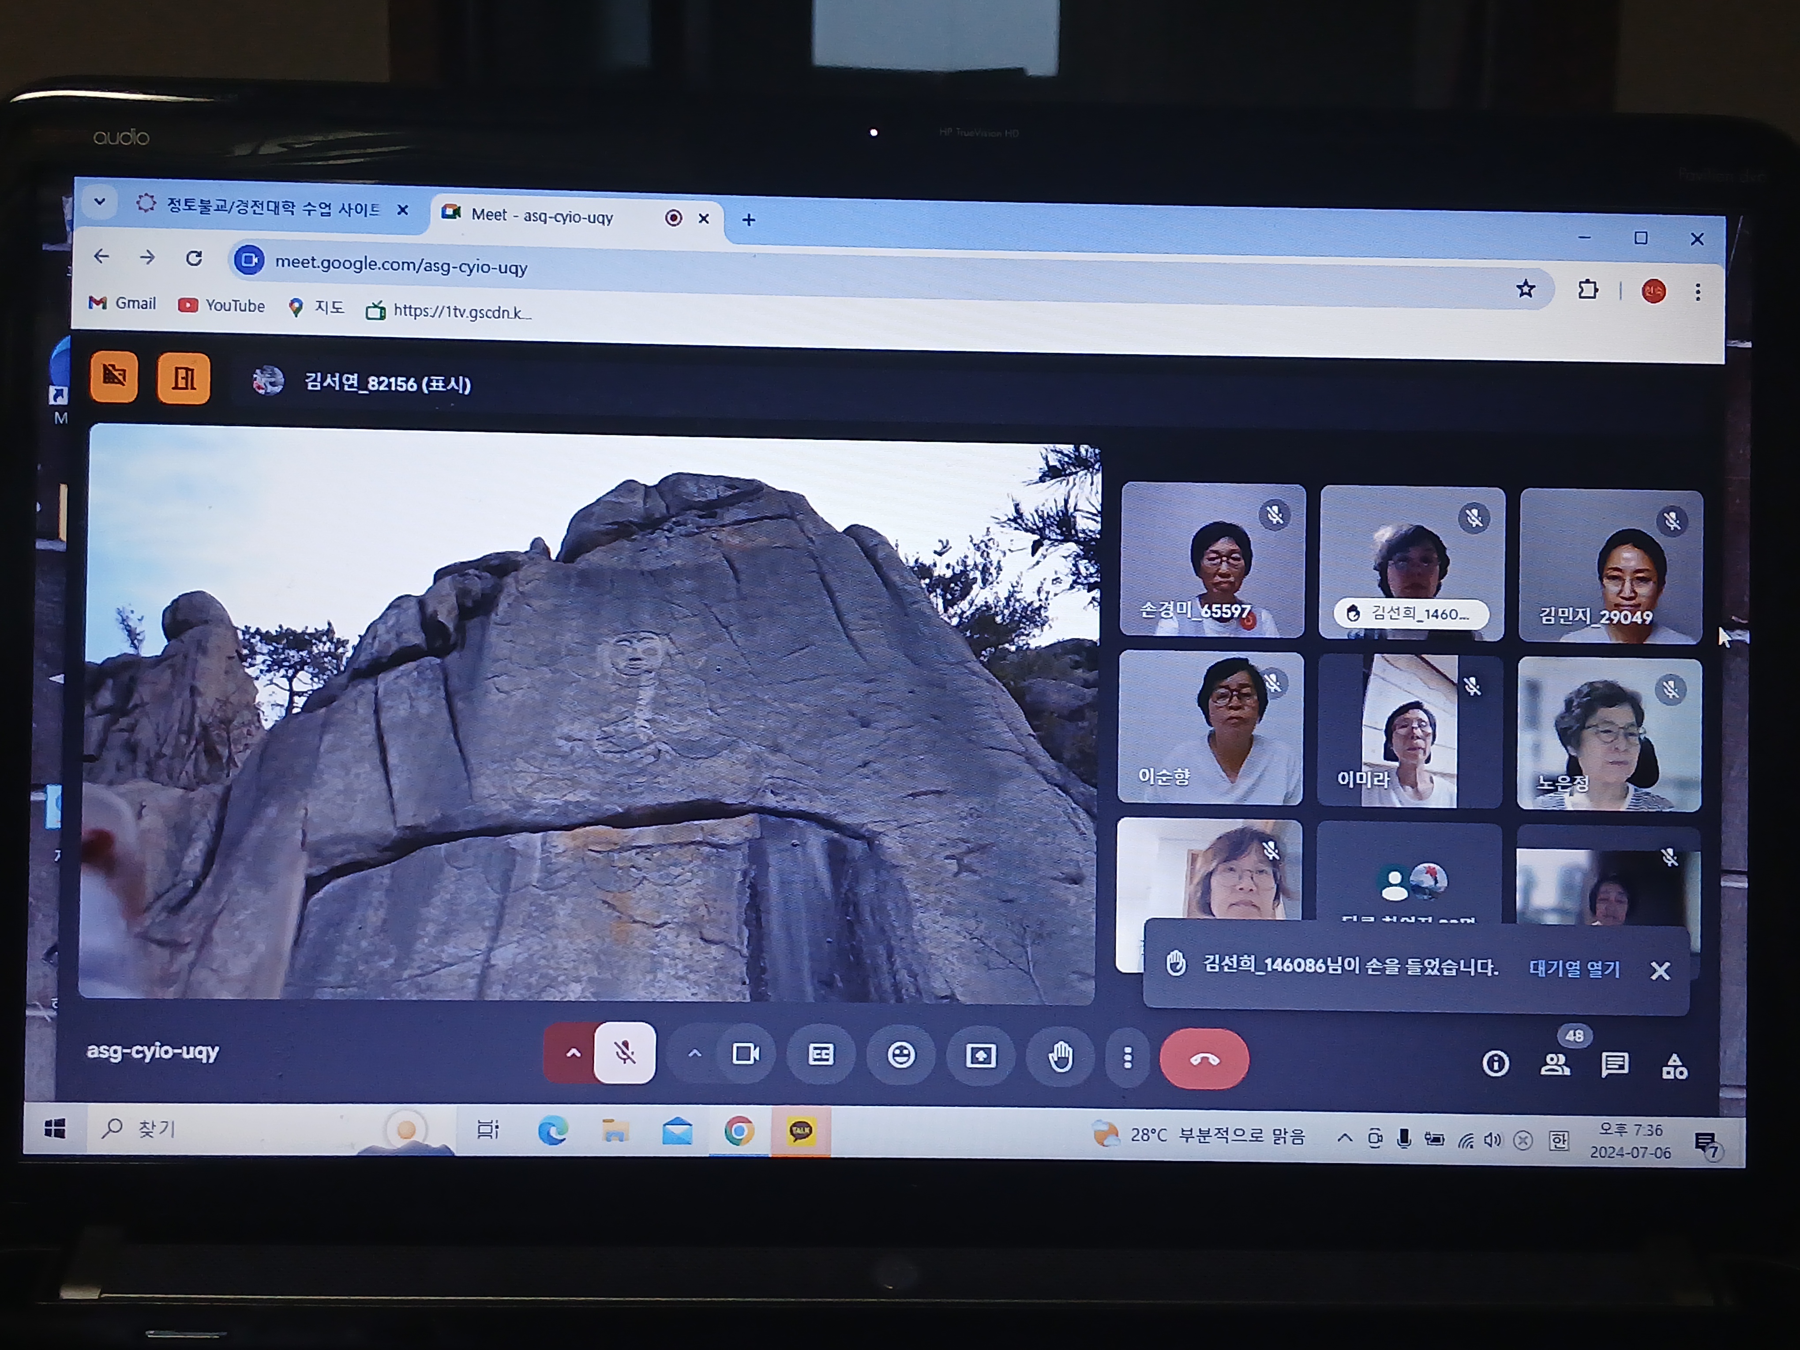Open the tab search dropdown arrow
This screenshot has width=1800, height=1350.
tap(100, 201)
